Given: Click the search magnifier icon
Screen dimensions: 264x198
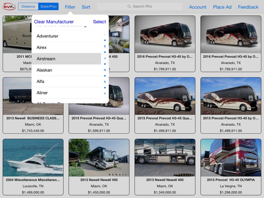Looking at the screenshot, I should click(x=129, y=6).
